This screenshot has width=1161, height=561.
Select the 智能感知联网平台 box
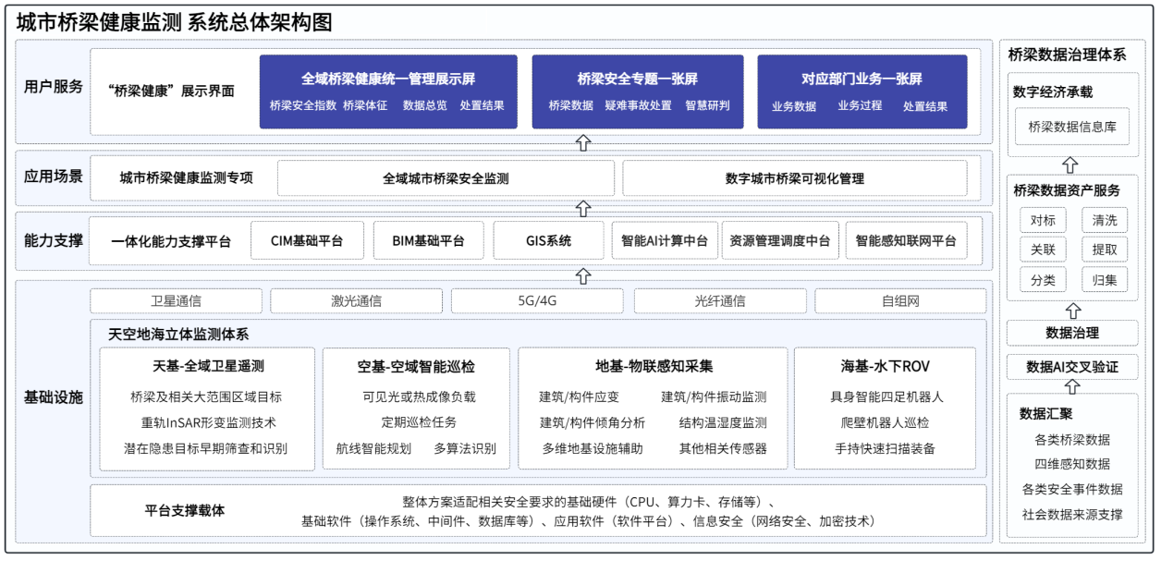[906, 240]
